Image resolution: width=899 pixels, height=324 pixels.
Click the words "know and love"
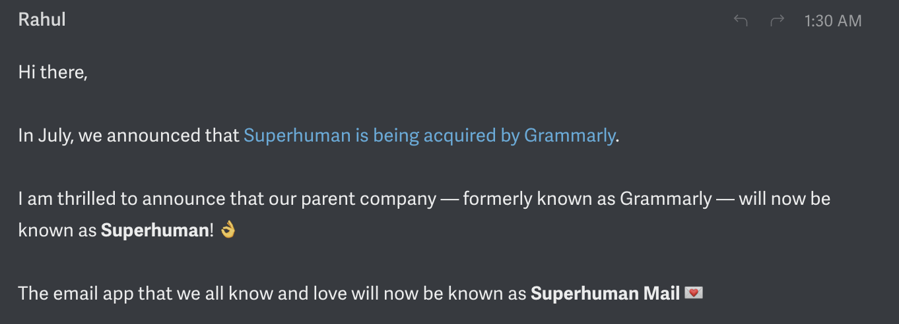tap(277, 293)
